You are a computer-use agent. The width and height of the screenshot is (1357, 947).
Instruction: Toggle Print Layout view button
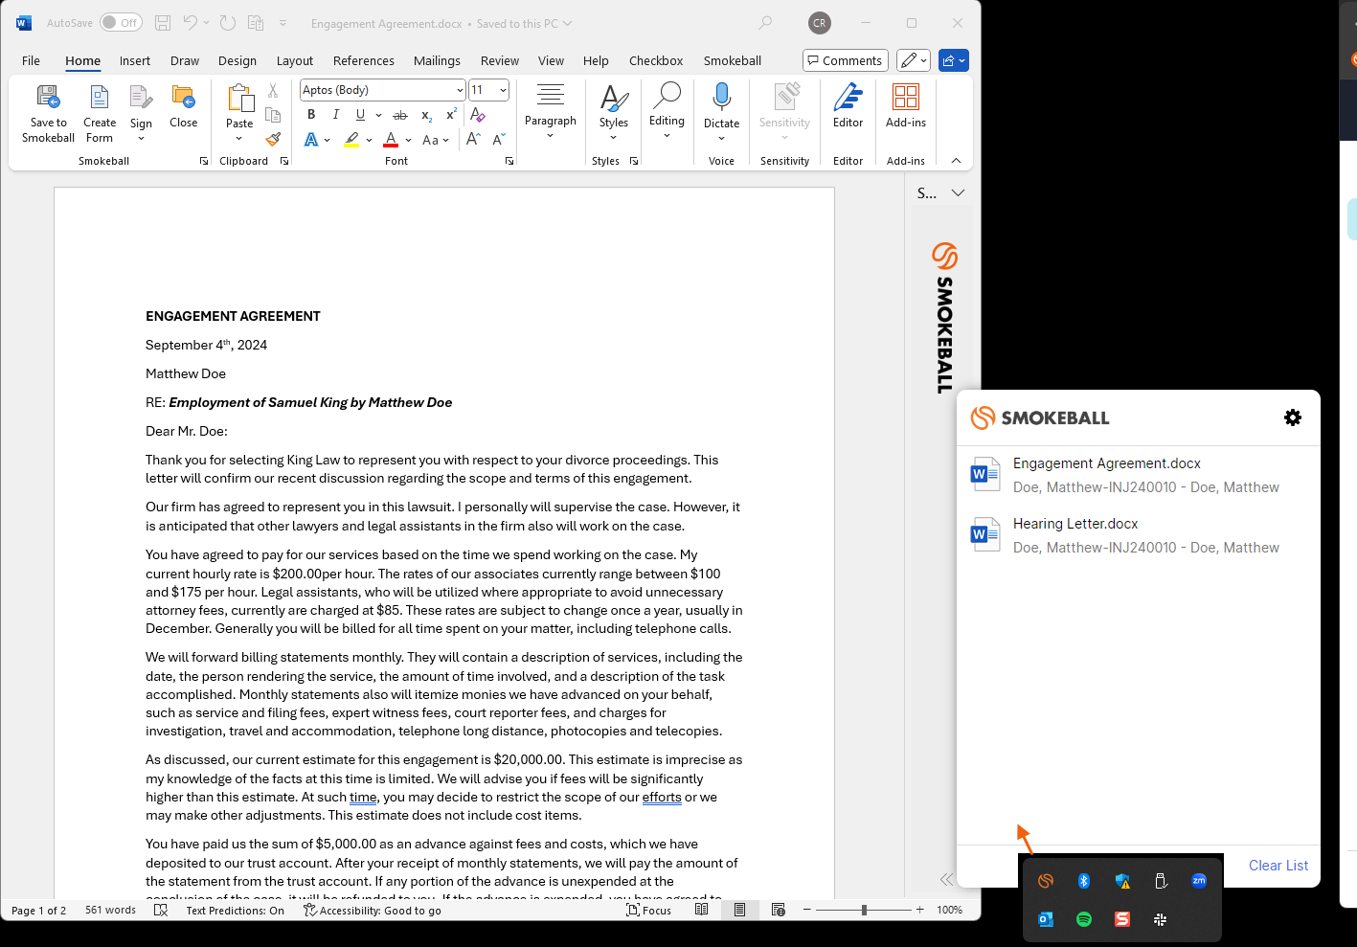[739, 910]
